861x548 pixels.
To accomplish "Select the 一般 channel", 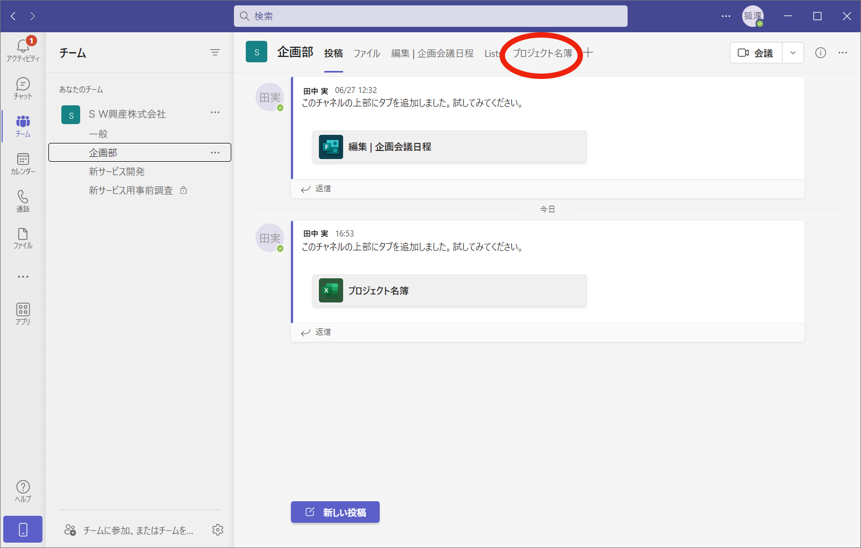I will [x=98, y=134].
